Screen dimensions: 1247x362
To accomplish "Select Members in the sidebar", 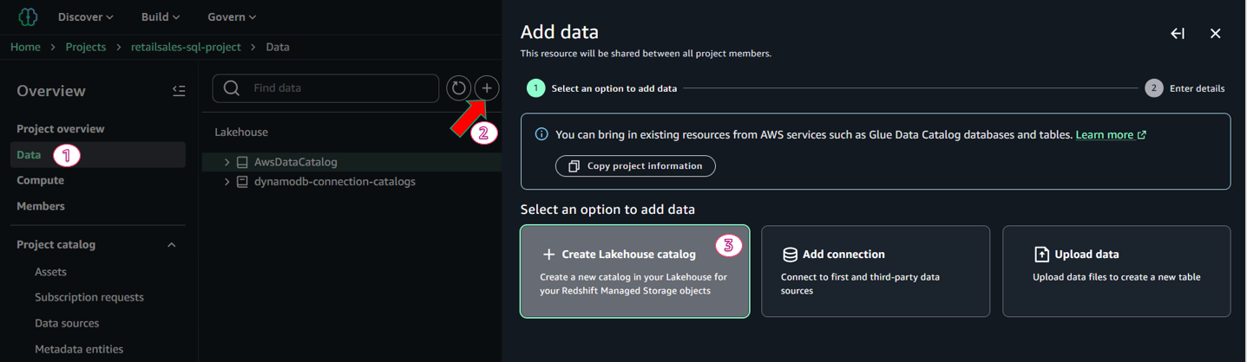I will click(41, 206).
